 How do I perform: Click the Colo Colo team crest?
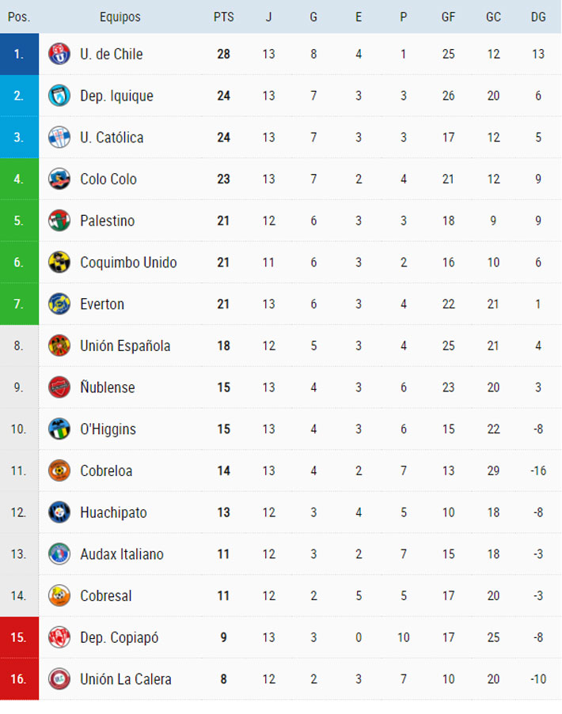(x=59, y=179)
